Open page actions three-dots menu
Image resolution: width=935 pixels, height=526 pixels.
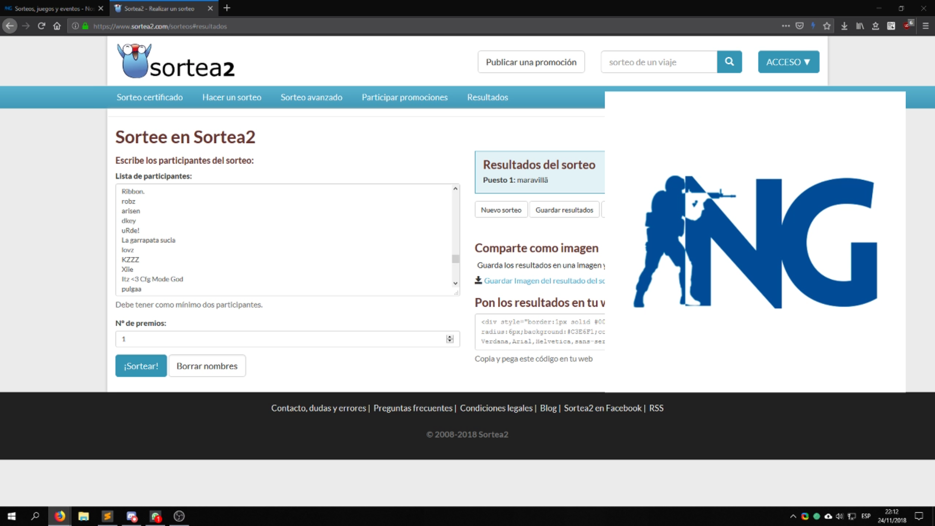pyautogui.click(x=785, y=26)
